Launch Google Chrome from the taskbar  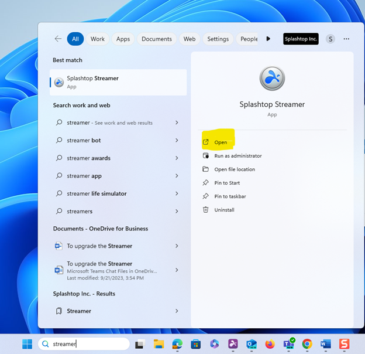coord(307,344)
